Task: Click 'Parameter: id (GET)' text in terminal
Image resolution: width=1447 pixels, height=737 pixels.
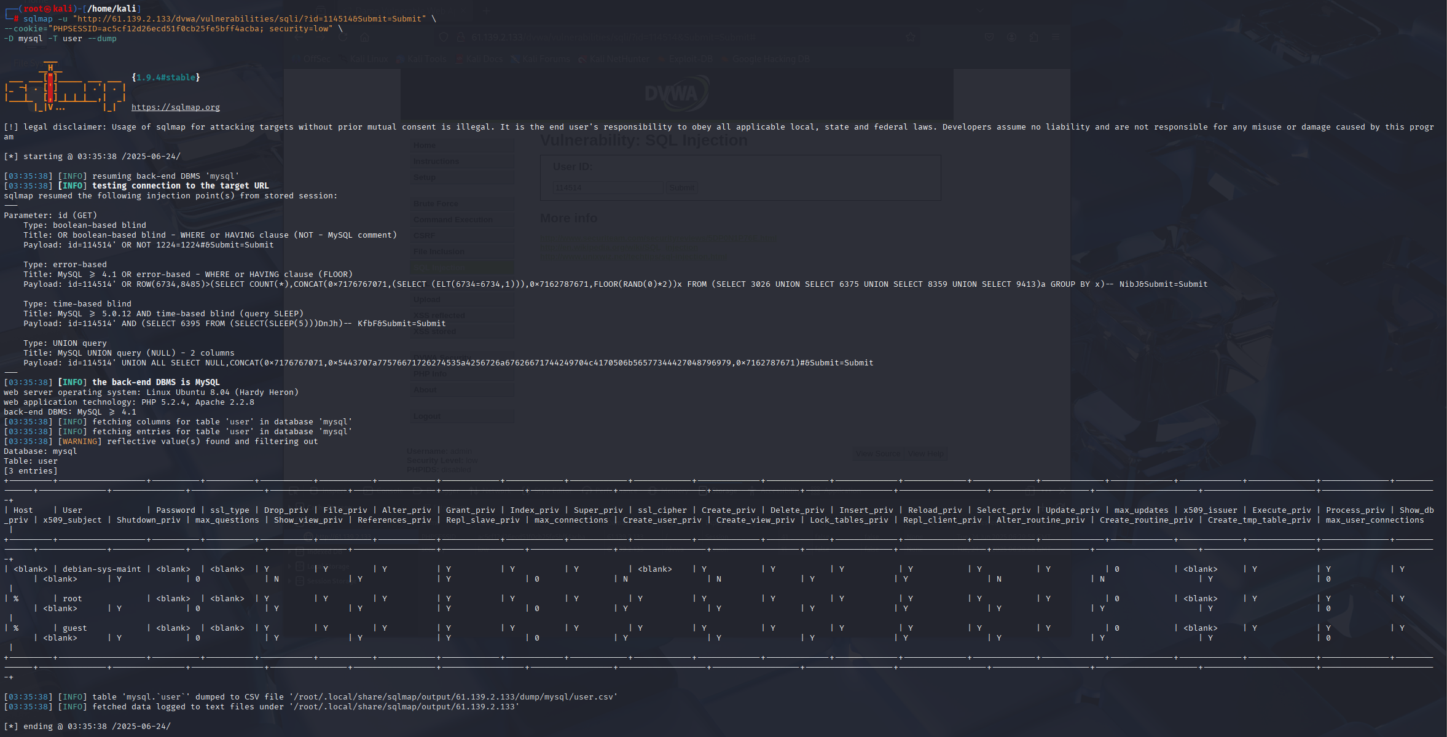Action: (x=50, y=216)
